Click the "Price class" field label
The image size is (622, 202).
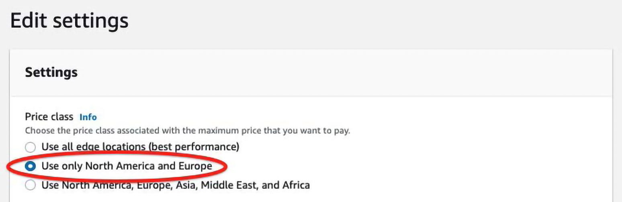[49, 117]
